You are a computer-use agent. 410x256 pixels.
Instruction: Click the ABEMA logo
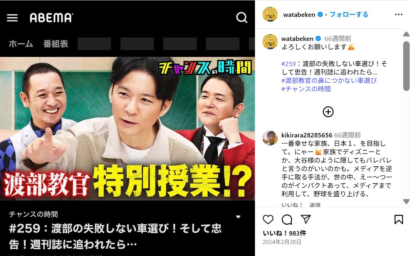(x=52, y=18)
